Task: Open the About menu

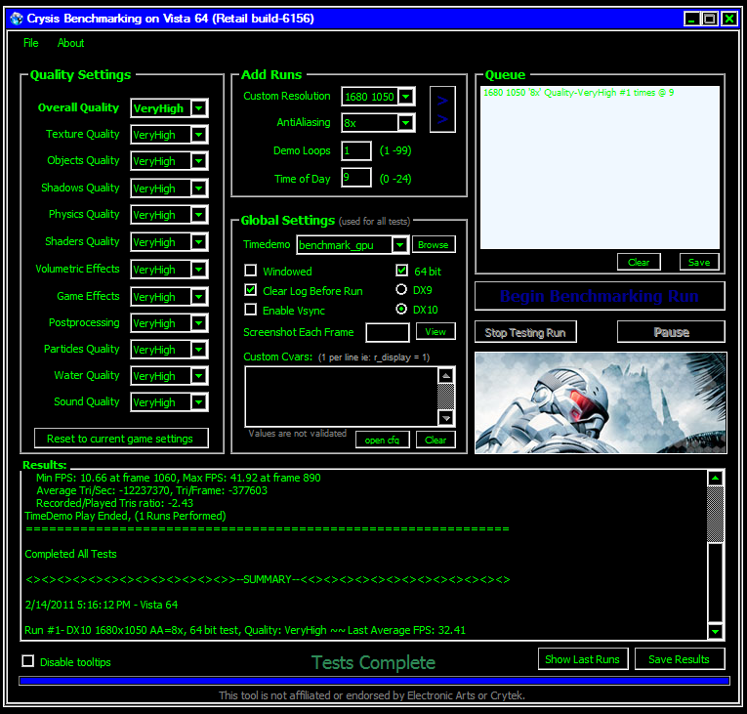Action: 70,43
